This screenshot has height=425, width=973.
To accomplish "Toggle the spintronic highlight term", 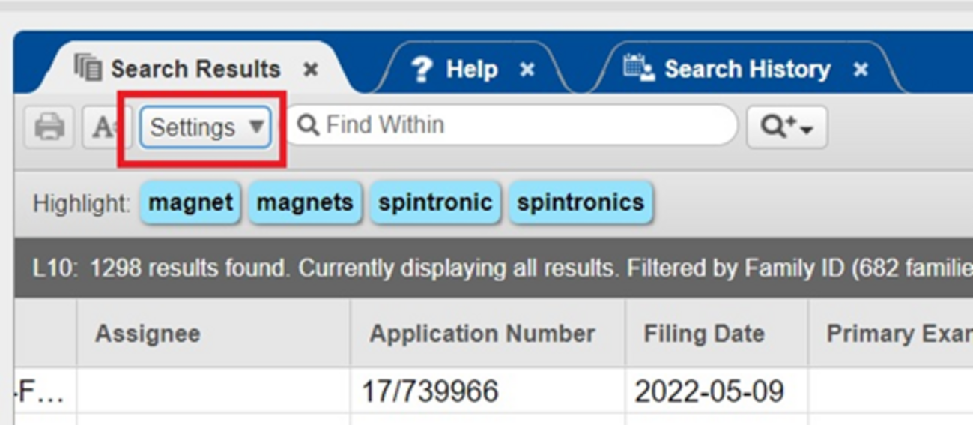I will 435,202.
